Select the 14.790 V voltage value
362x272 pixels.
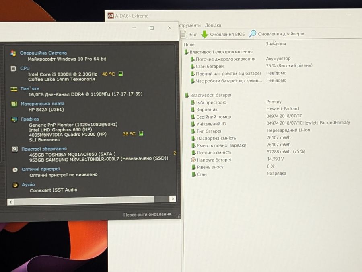point(276,159)
